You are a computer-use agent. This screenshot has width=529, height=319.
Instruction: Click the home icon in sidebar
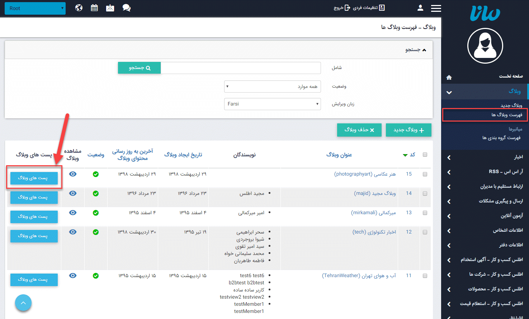point(449,77)
